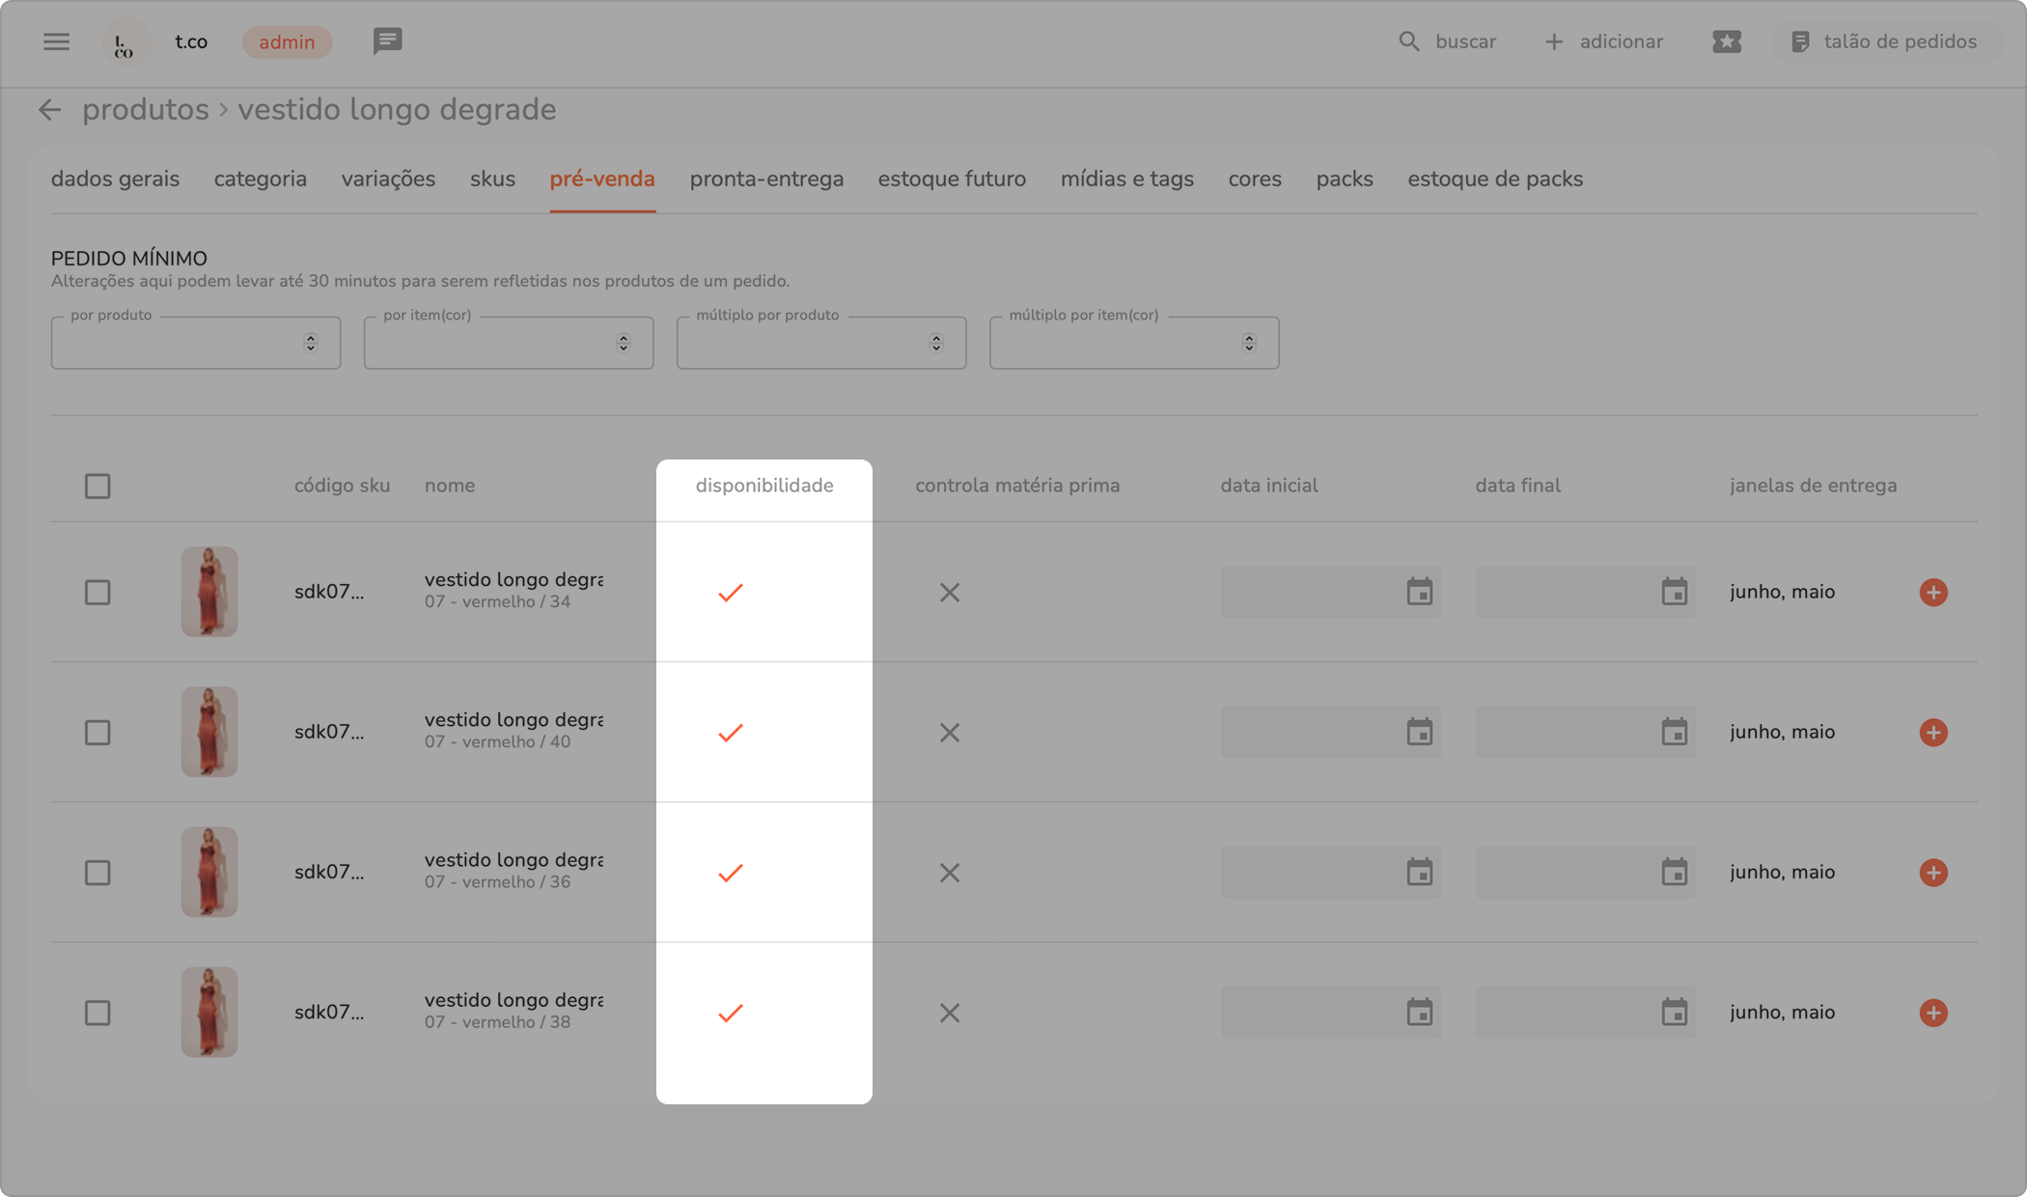Screen dimensions: 2027x1197
Task: Click the star ticket icon in header
Action: (1726, 42)
